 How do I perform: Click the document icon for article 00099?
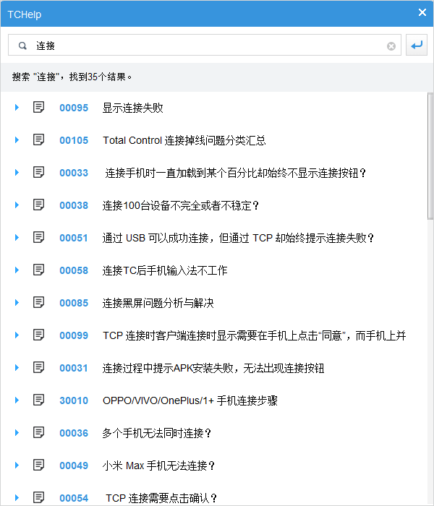point(39,335)
